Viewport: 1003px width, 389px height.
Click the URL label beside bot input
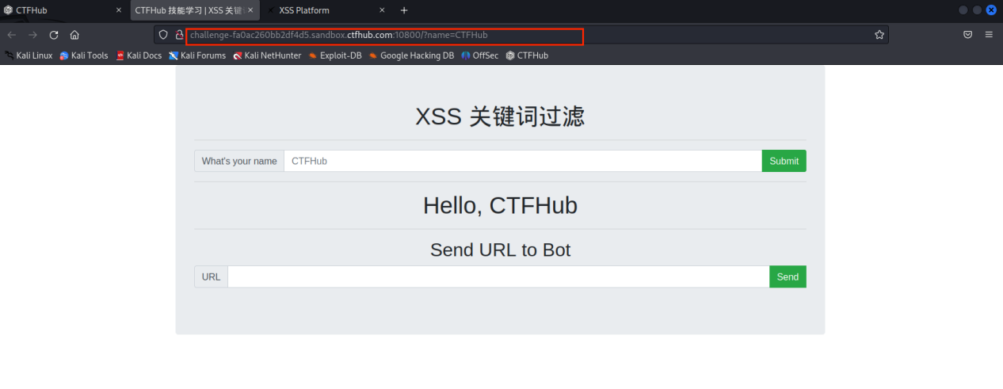pos(212,276)
